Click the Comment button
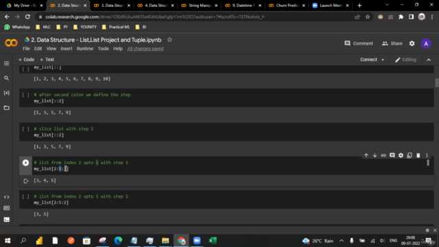Image resolution: width=439 pixels, height=247 pixels. (359, 43)
